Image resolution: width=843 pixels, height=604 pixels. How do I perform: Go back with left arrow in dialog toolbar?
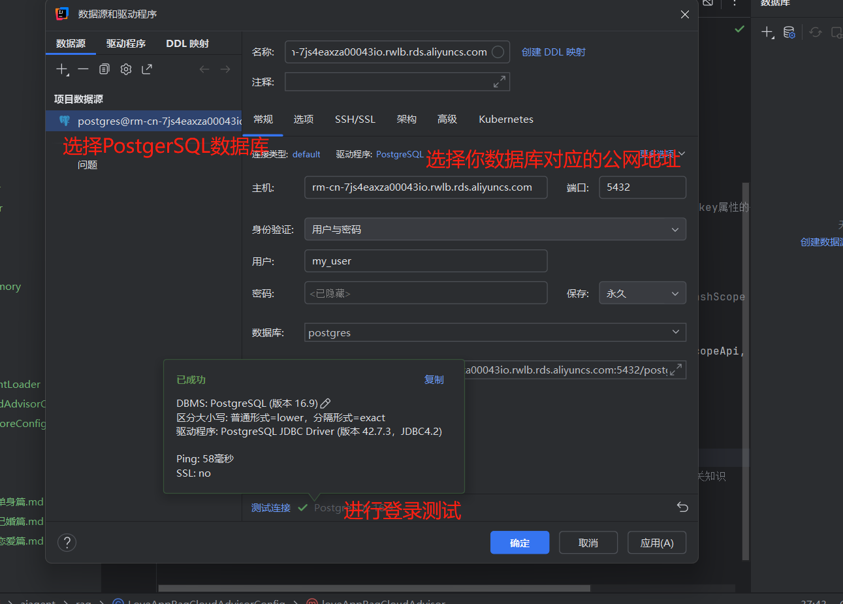coord(204,69)
